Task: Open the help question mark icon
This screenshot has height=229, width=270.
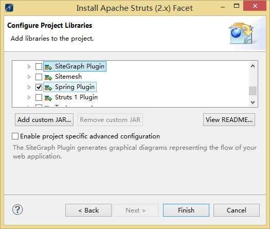Action: tap(17, 209)
